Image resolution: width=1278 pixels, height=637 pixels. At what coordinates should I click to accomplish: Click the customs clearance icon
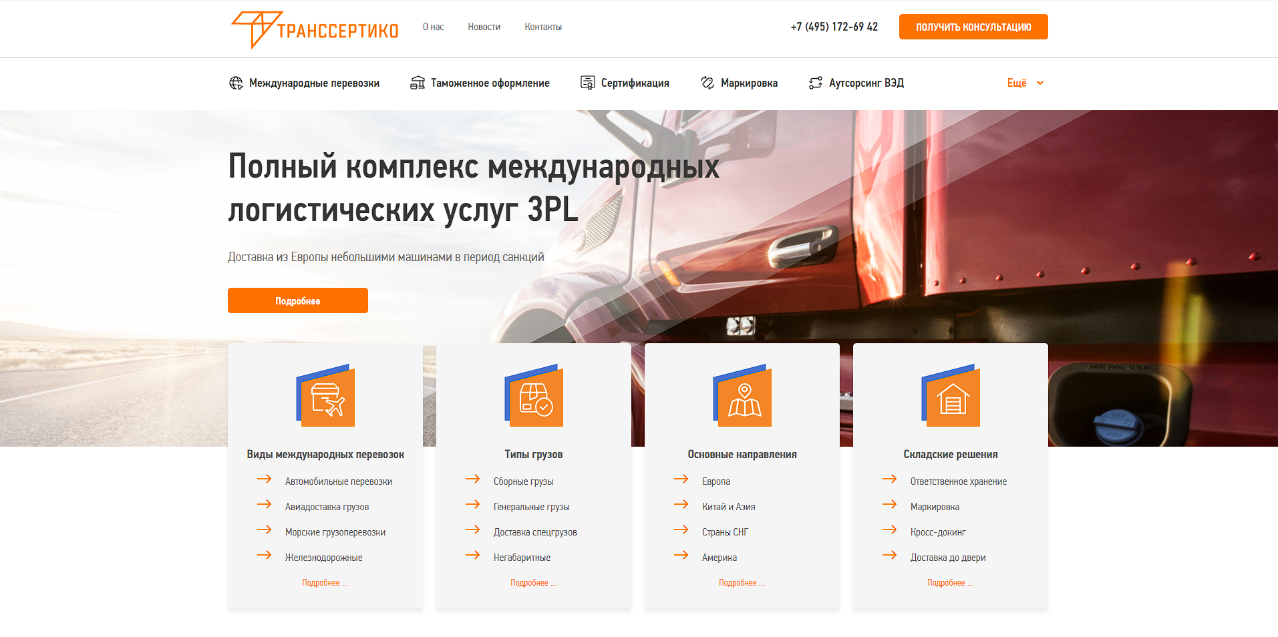[x=418, y=83]
